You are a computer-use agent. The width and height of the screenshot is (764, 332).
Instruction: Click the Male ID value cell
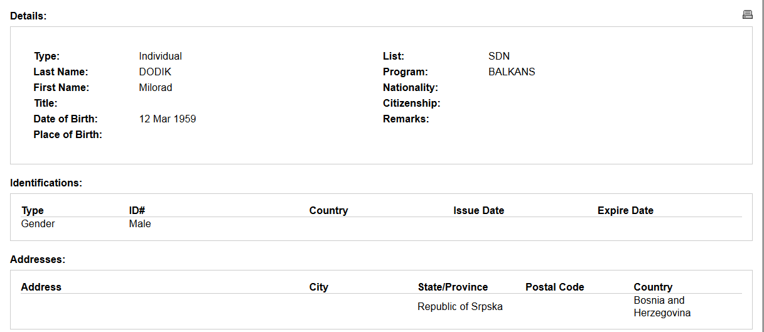point(140,224)
